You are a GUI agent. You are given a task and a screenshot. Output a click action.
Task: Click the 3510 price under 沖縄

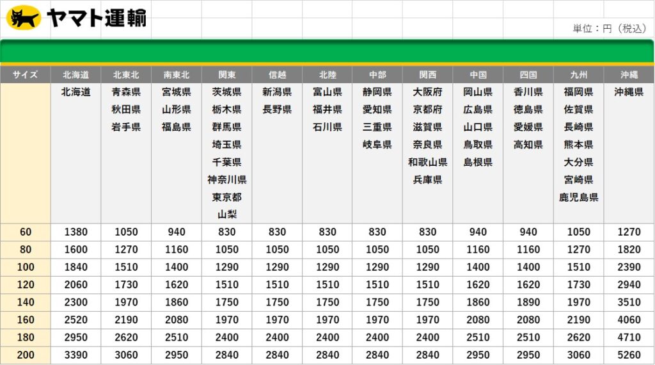[629, 302]
